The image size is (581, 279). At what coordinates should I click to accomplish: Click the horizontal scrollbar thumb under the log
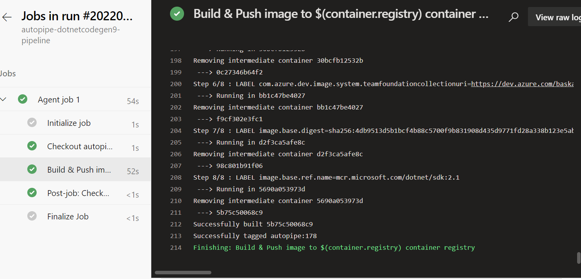[183, 272]
